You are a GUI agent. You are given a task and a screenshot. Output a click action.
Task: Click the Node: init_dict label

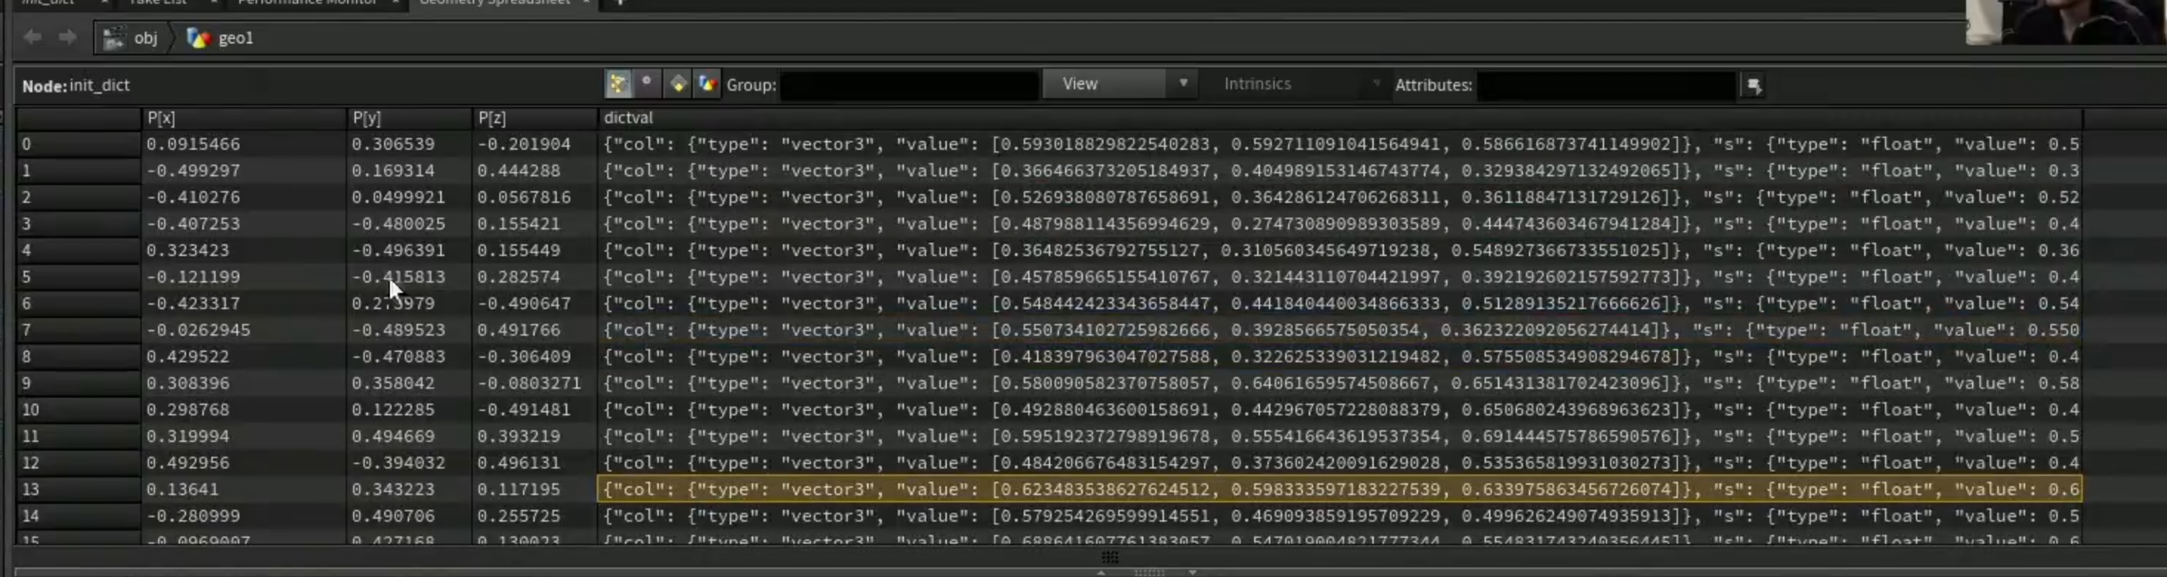pos(76,86)
